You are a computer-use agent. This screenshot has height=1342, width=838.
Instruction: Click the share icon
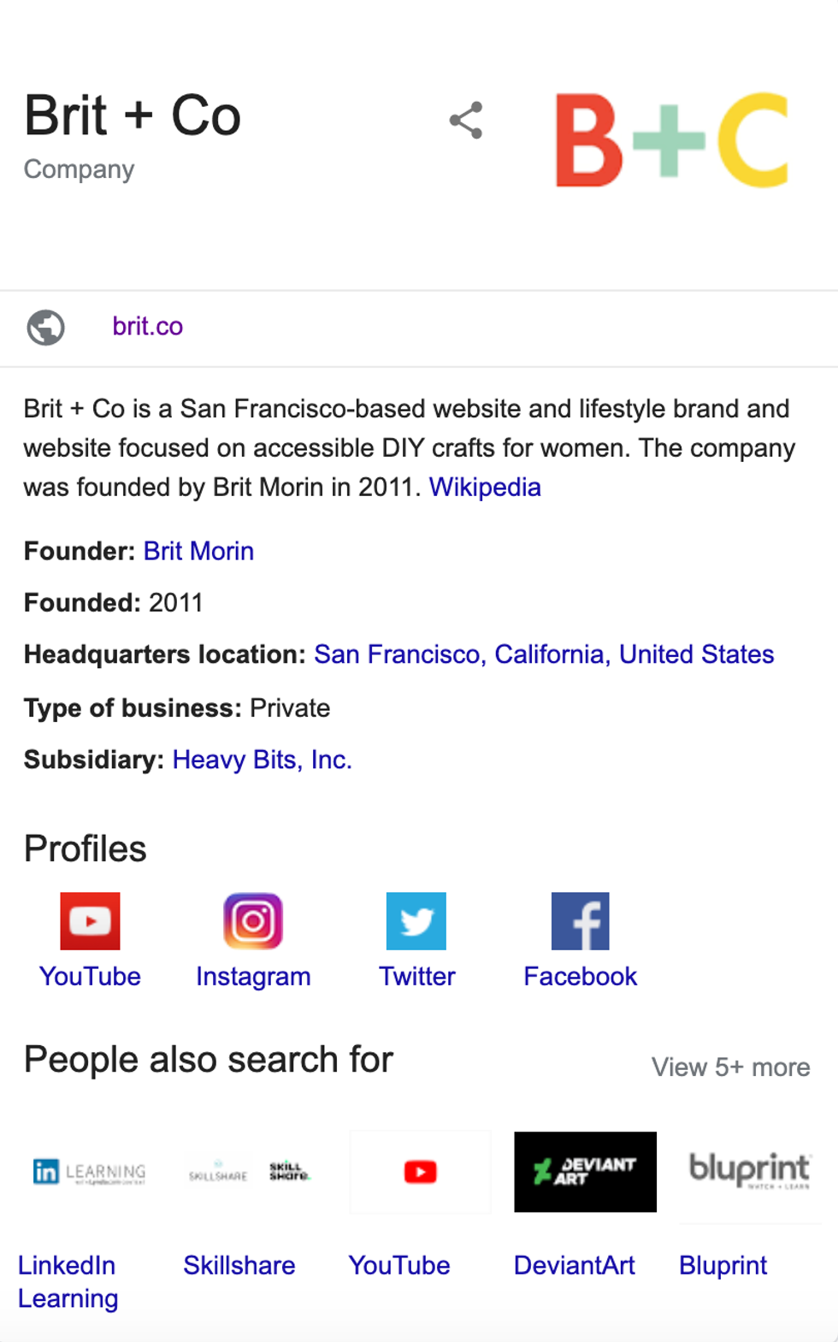click(x=466, y=121)
